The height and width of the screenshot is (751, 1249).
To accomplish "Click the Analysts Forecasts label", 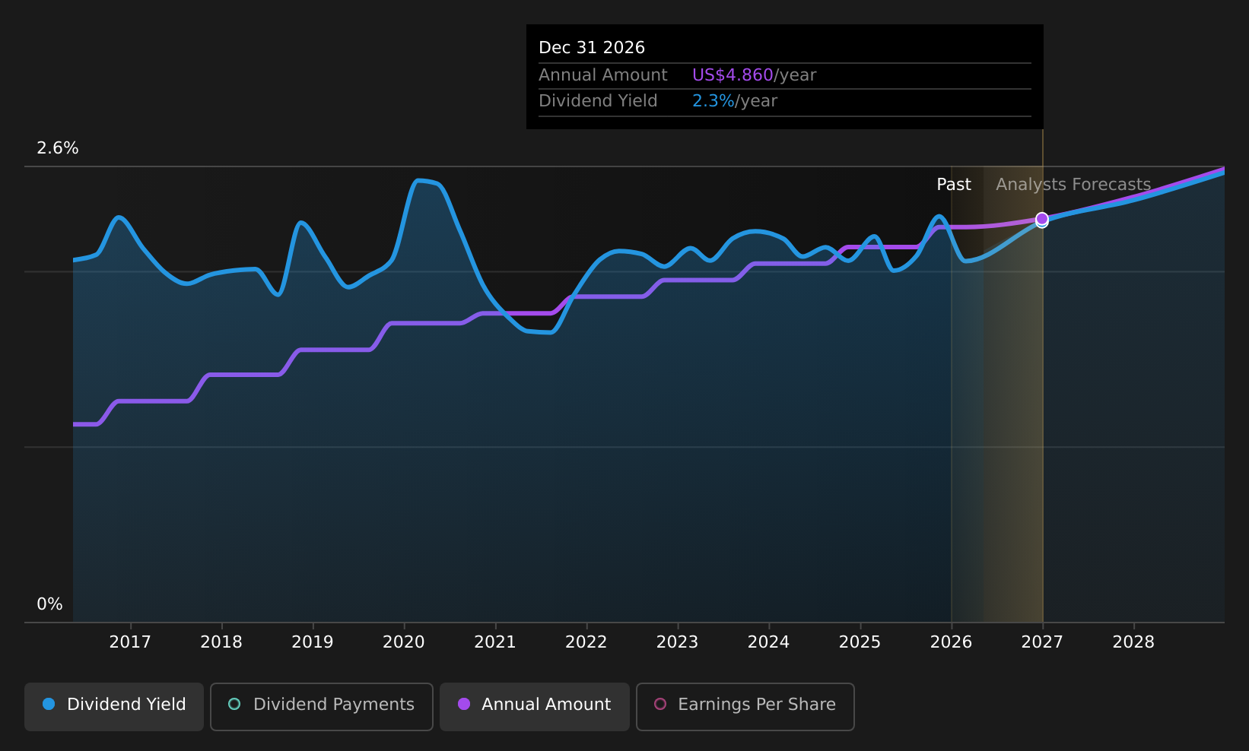I will tap(1073, 185).
